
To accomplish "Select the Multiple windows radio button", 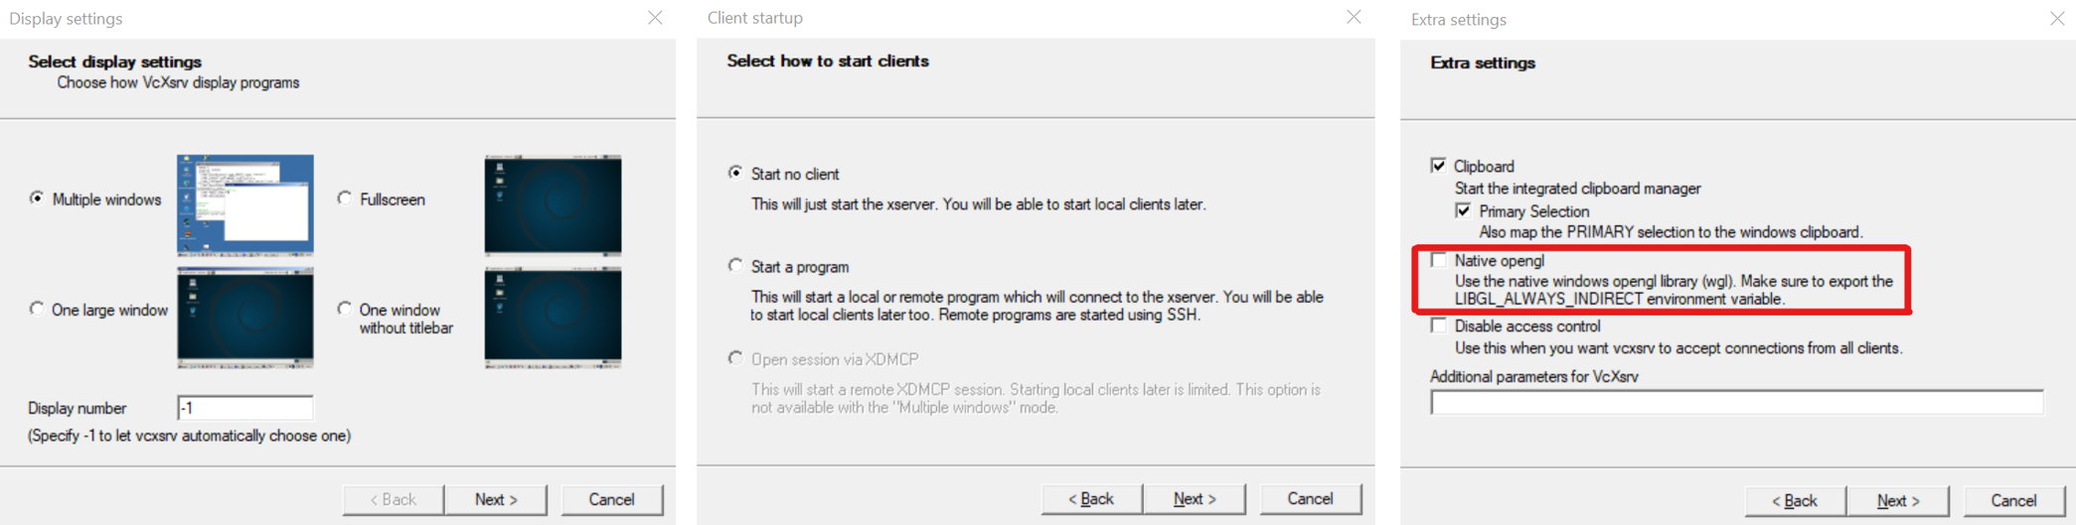I will pos(38,198).
